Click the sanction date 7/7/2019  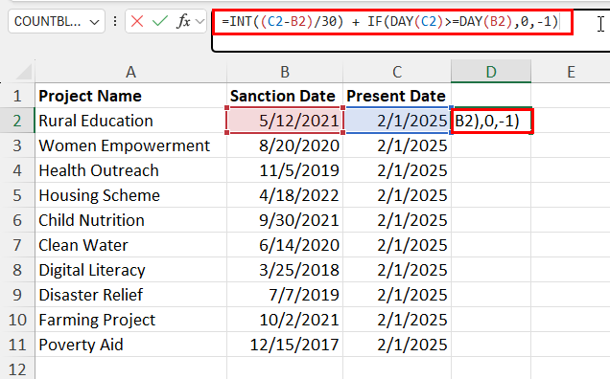tap(285, 295)
